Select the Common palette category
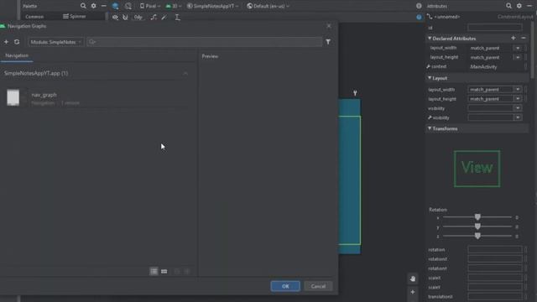537x302 pixels. tap(34, 17)
